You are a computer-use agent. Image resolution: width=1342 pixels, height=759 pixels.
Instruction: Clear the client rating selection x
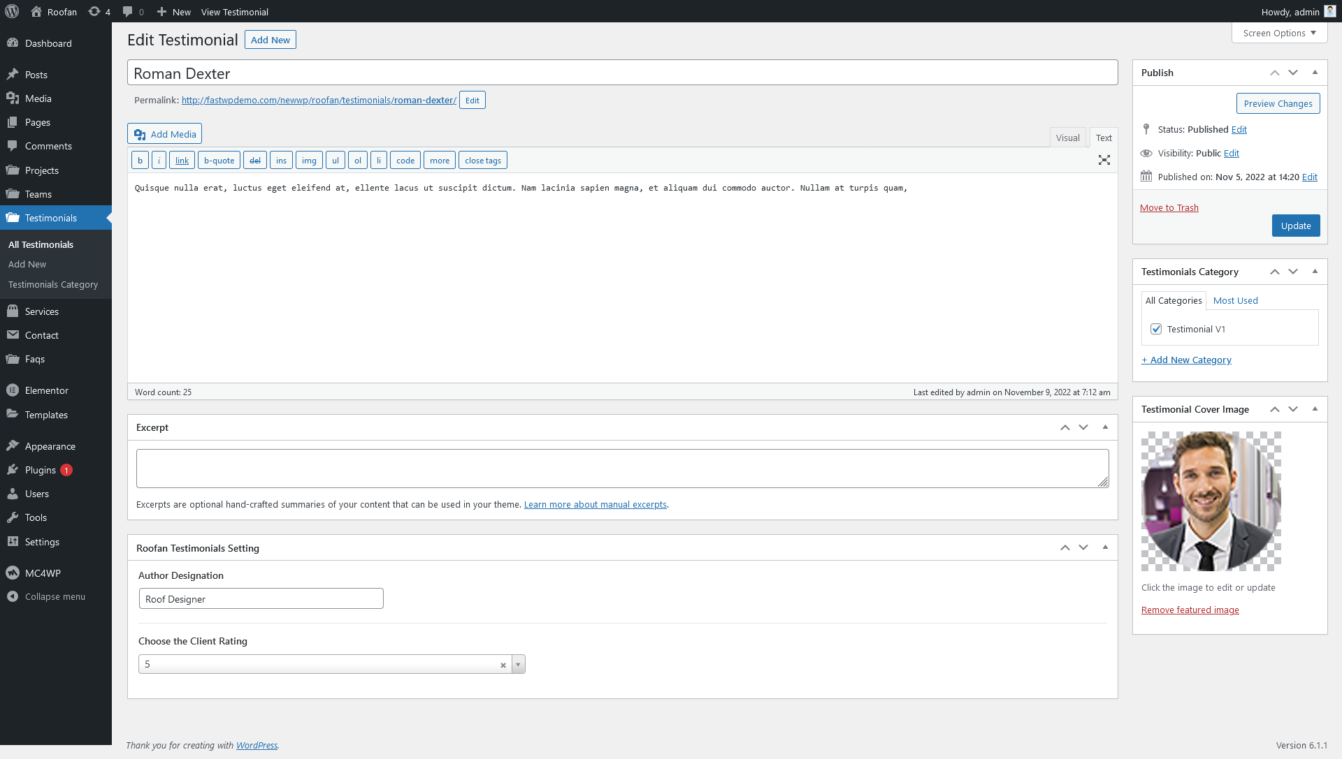tap(503, 665)
